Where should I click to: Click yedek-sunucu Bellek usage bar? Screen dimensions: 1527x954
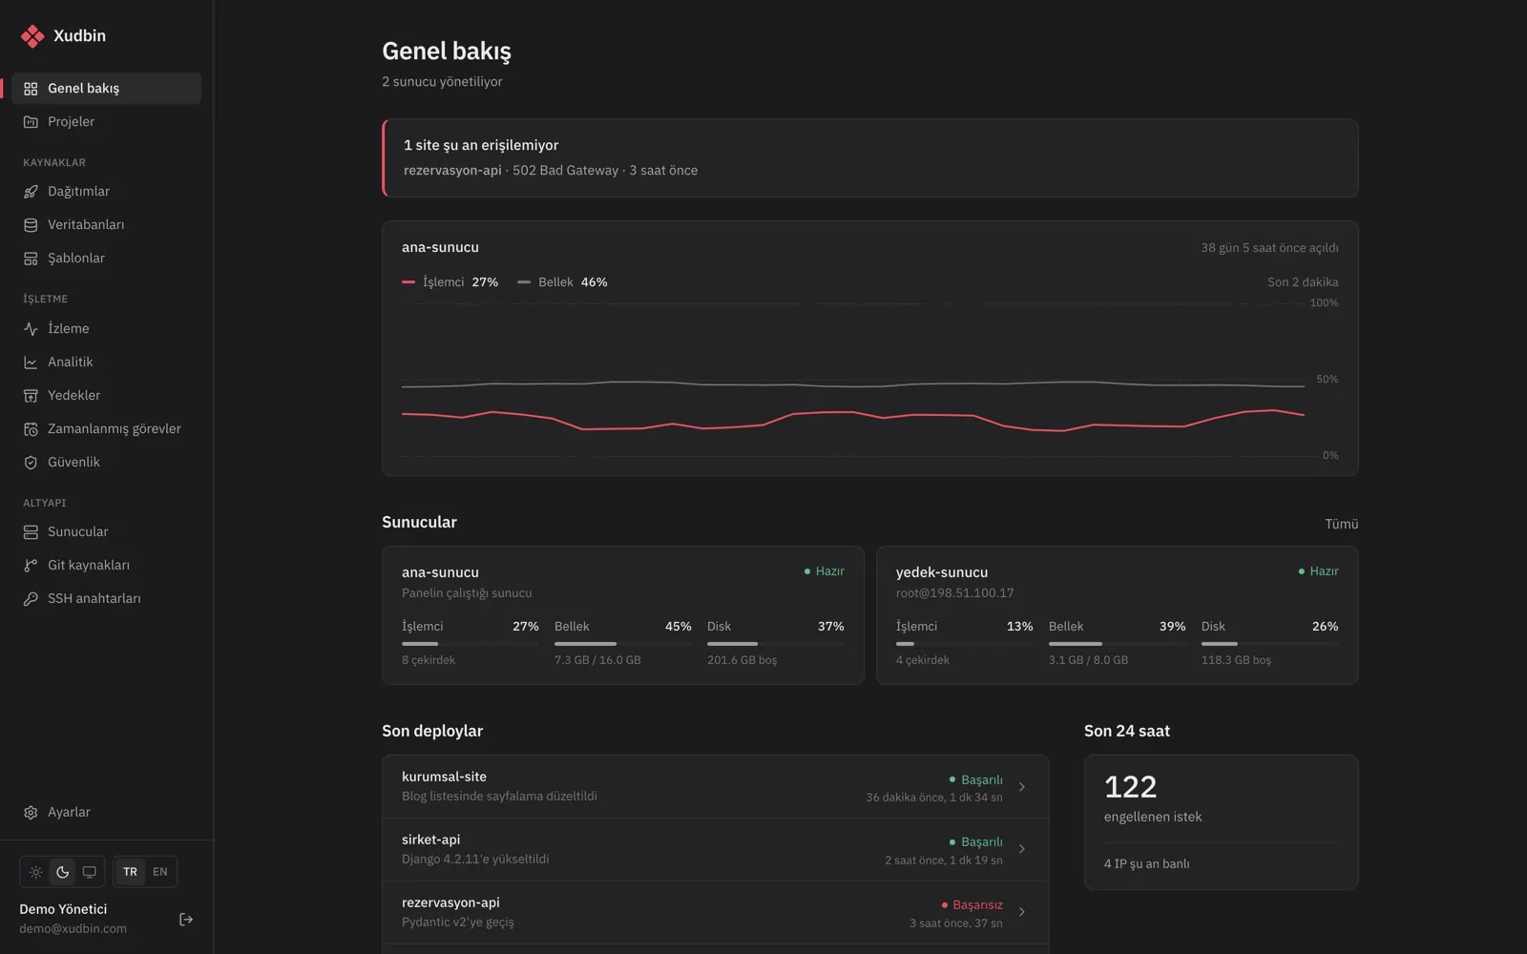tap(1118, 644)
